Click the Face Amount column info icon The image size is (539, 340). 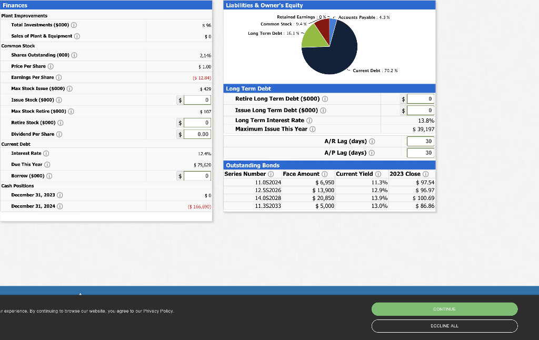tap(324, 174)
